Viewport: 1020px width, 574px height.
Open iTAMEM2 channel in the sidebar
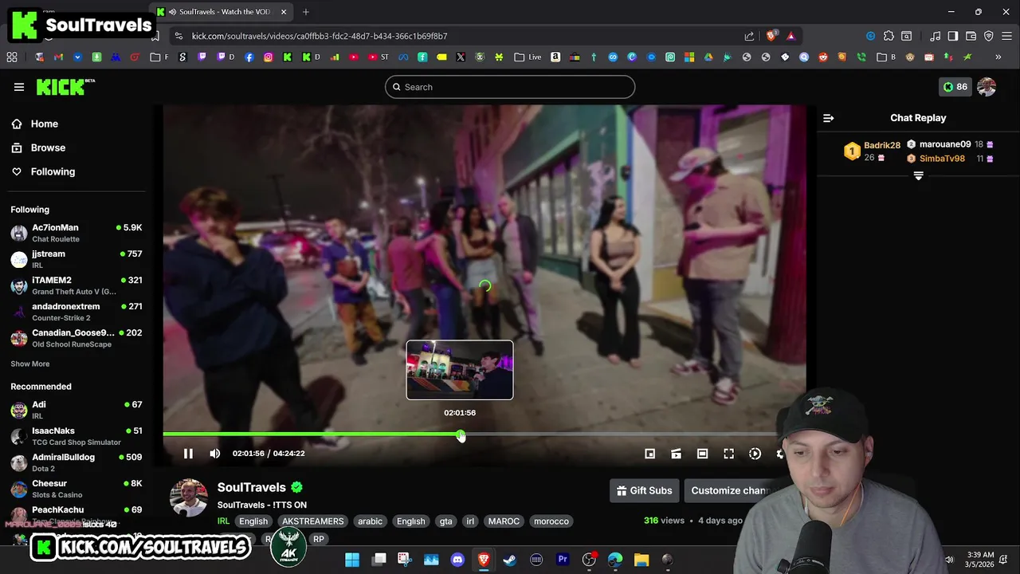(x=76, y=285)
